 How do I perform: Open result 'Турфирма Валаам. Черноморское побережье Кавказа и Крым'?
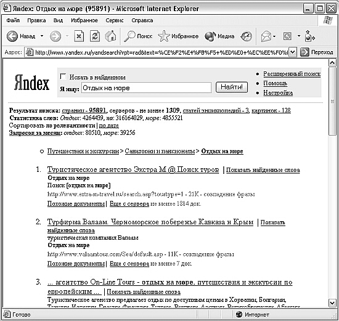pos(150,222)
